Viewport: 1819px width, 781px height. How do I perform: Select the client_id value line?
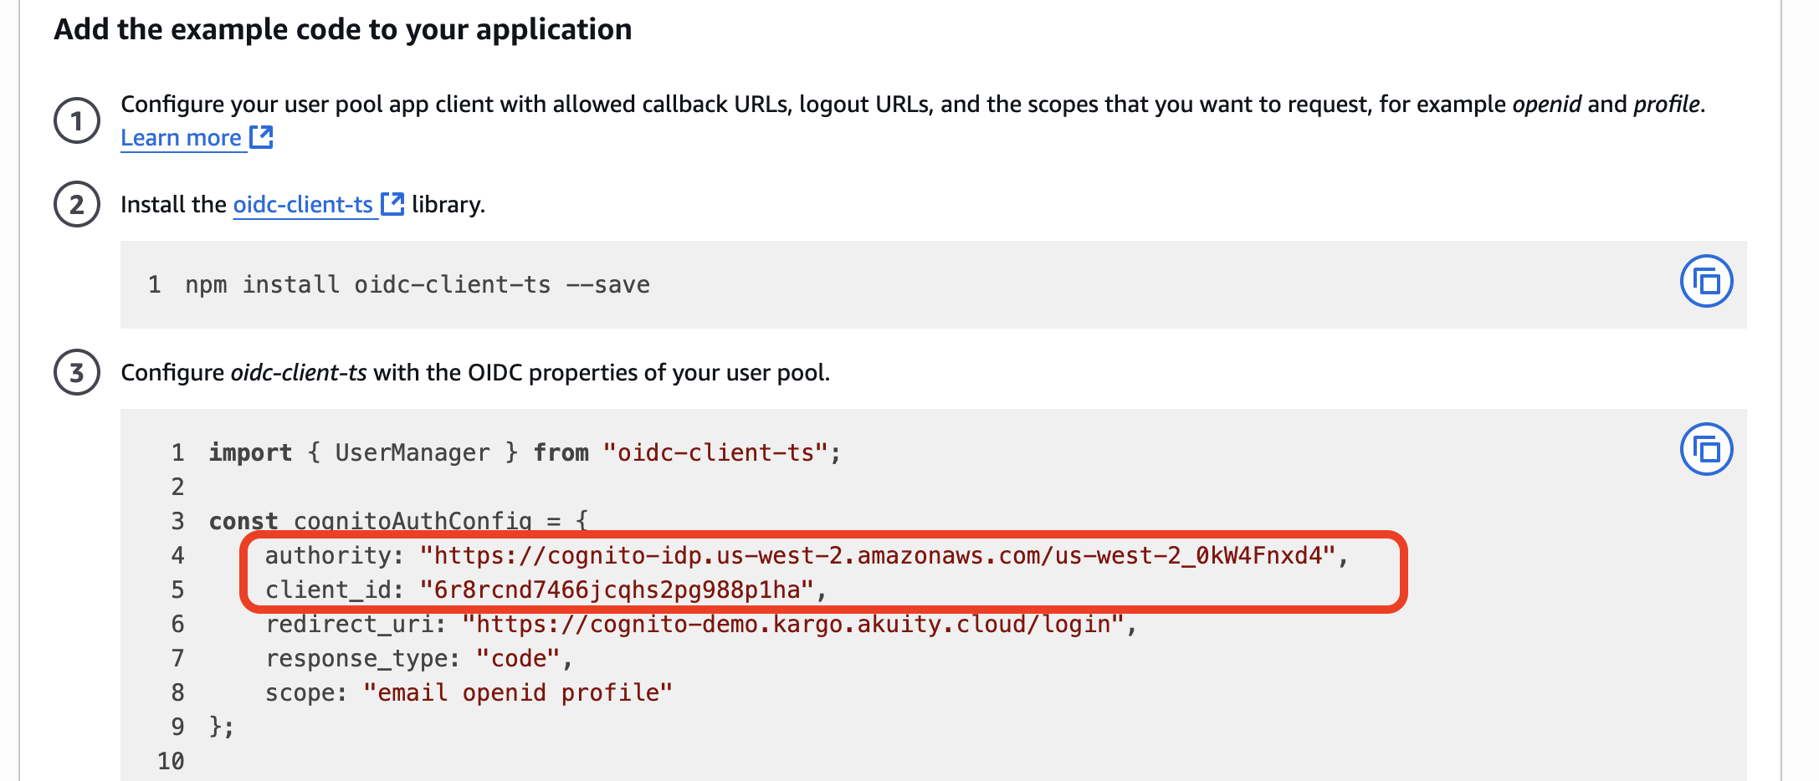[544, 590]
